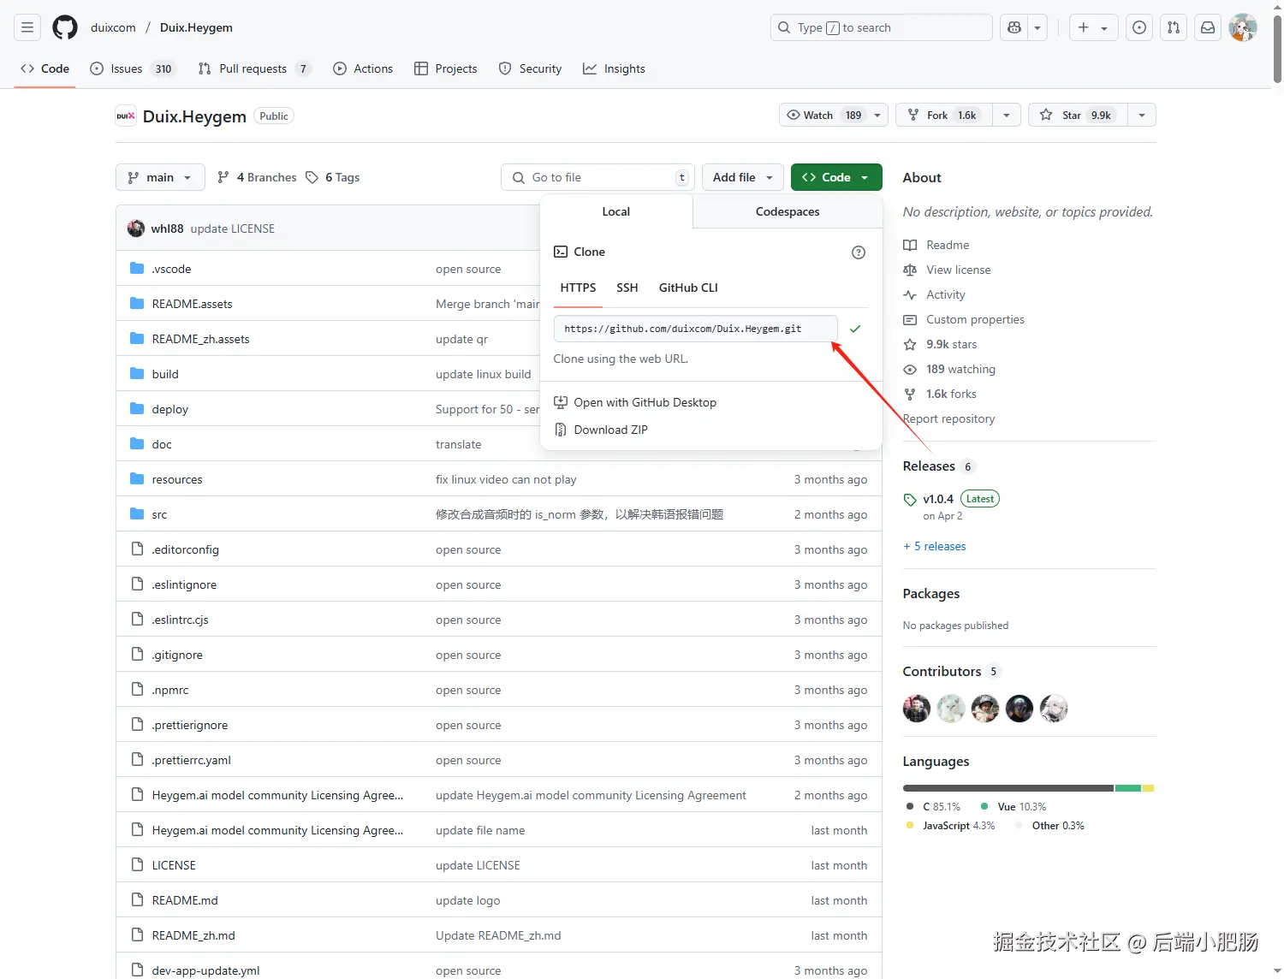
Task: Expand the Fork options arrow
Action: [x=1007, y=115]
